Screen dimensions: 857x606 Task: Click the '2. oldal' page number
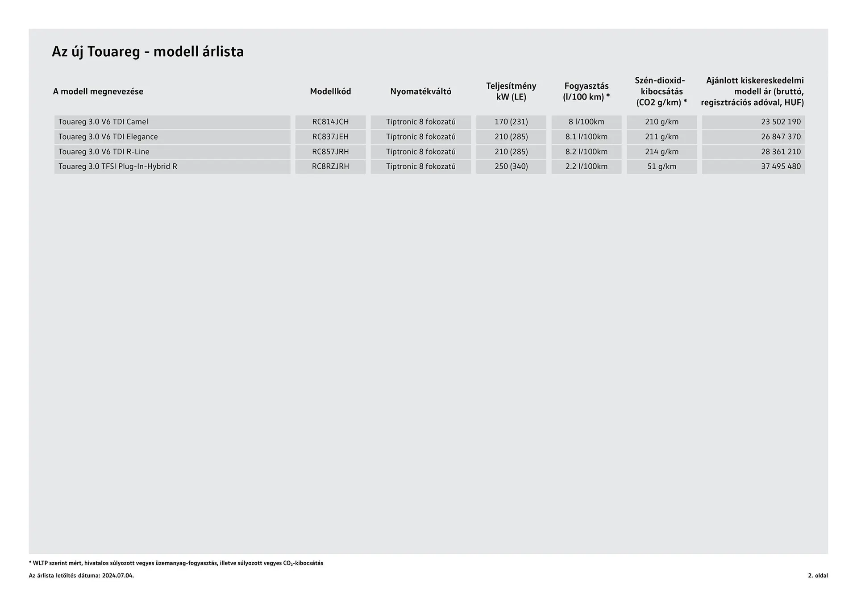click(818, 576)
